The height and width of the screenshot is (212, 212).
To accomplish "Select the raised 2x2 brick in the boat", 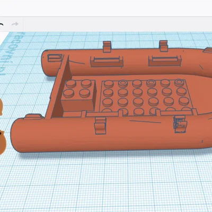I will 78,95.
